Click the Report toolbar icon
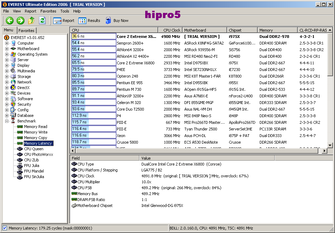The image size is (335, 233). pos(57,21)
